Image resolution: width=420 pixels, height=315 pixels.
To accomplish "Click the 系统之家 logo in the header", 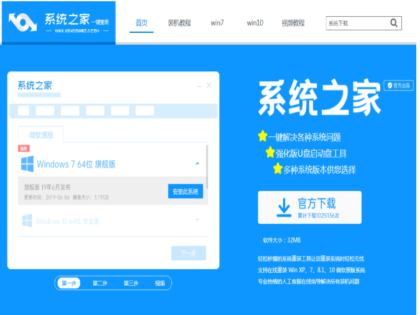I will click(x=58, y=22).
